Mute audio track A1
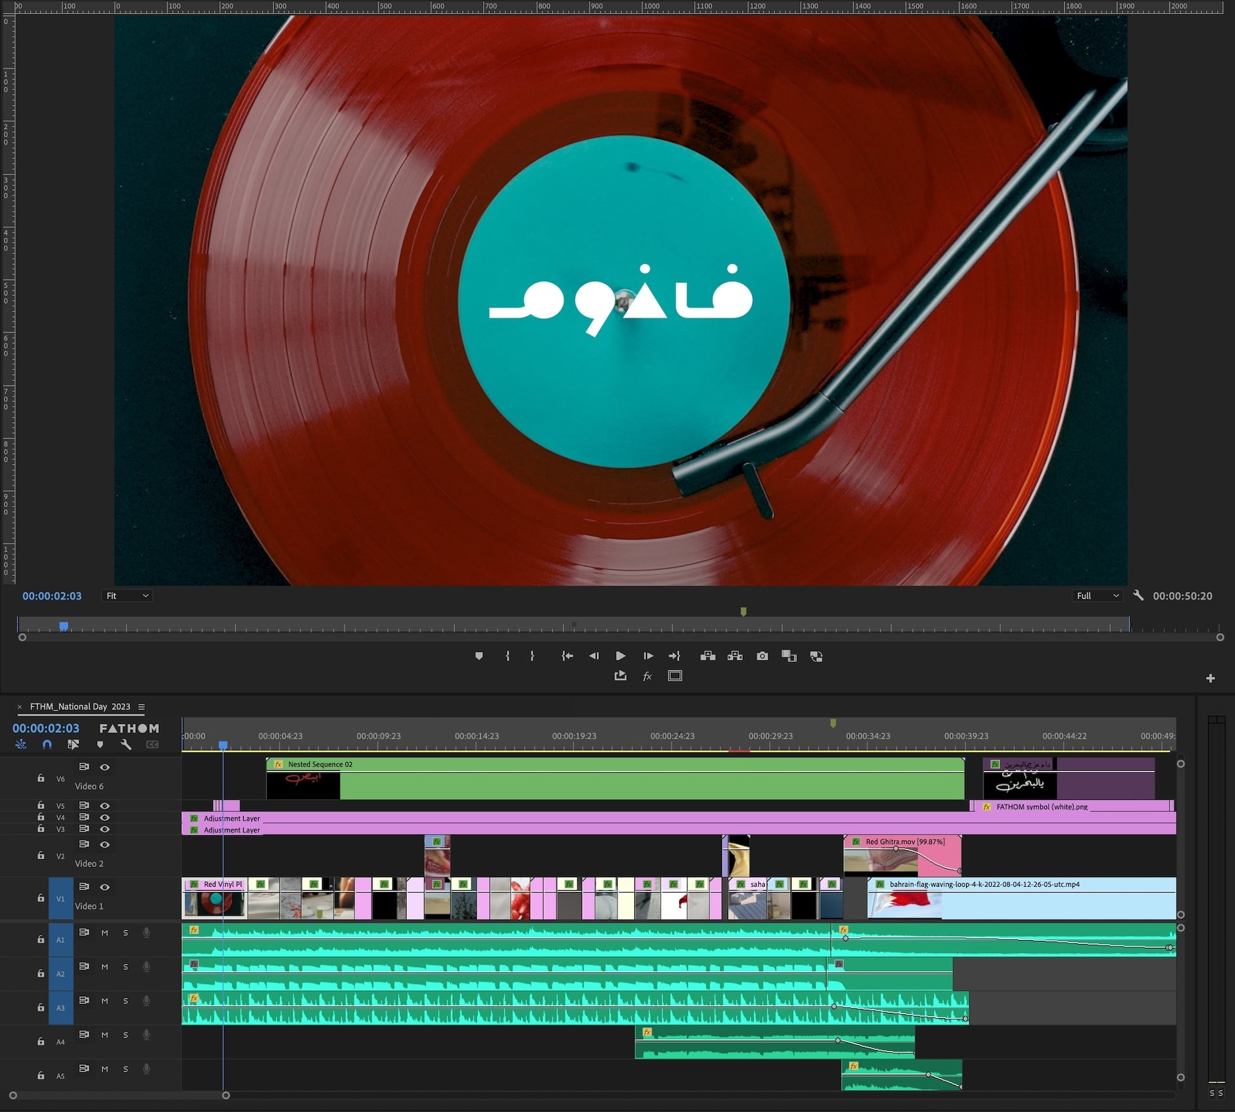Viewport: 1235px width, 1112px height. pos(105,932)
